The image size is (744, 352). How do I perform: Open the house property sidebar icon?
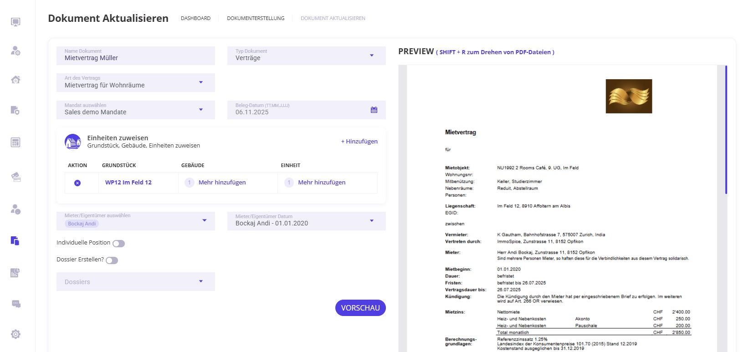coord(15,80)
